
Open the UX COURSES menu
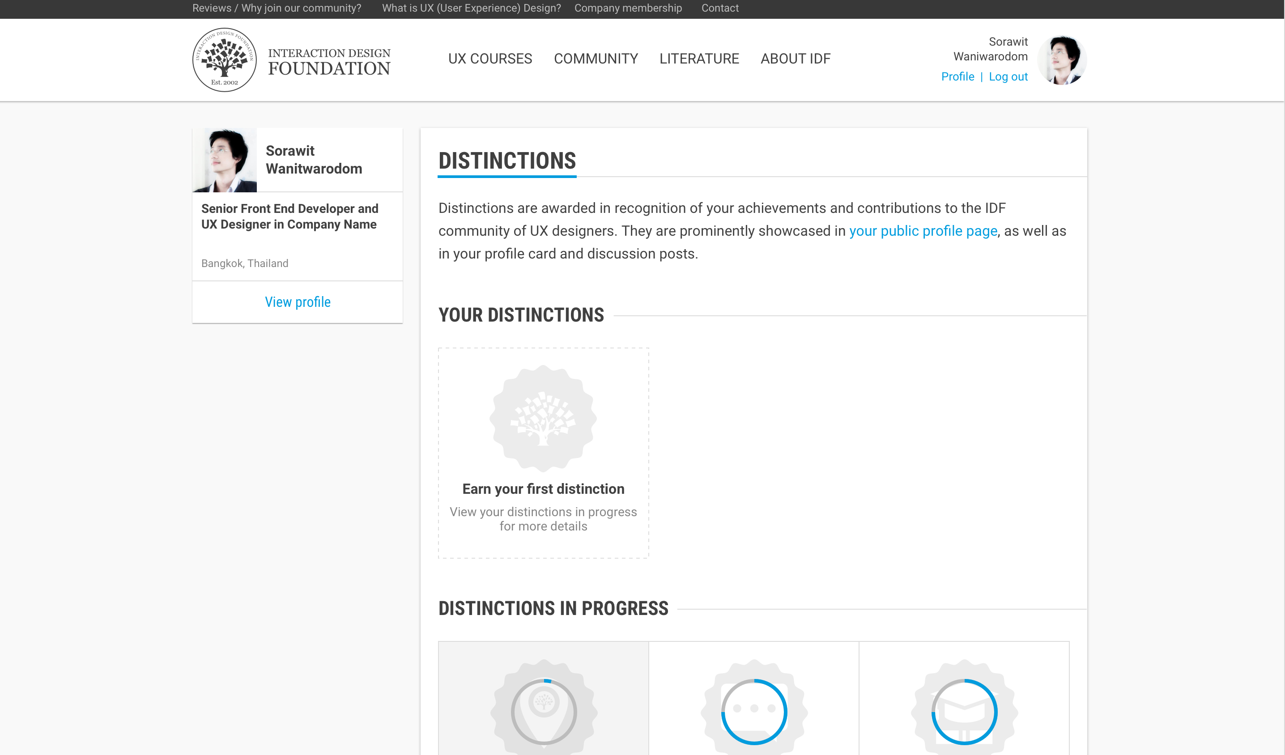489,59
